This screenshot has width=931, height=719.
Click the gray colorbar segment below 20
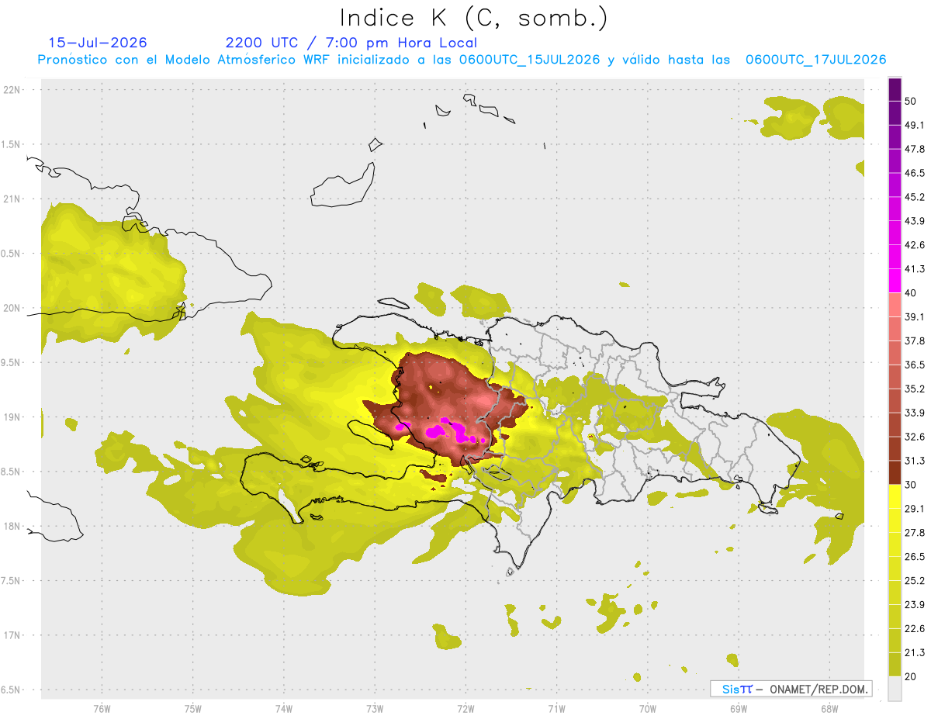coord(895,688)
